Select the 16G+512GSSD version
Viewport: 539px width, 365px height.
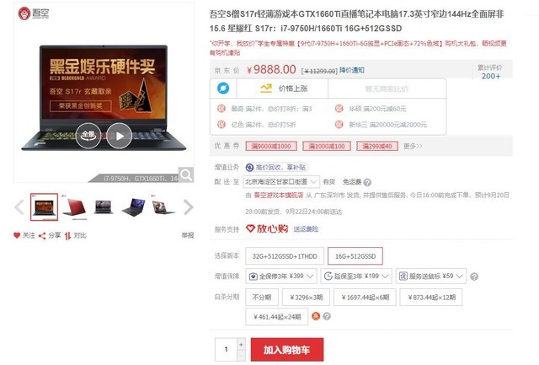[x=355, y=256]
